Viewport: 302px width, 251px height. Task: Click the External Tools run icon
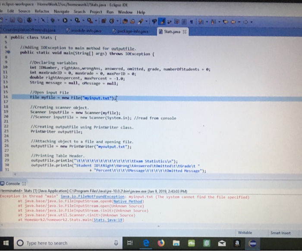click(90, 20)
